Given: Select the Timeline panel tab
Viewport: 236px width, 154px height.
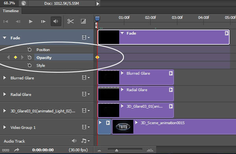Looking at the screenshot, I should click(x=11, y=11).
